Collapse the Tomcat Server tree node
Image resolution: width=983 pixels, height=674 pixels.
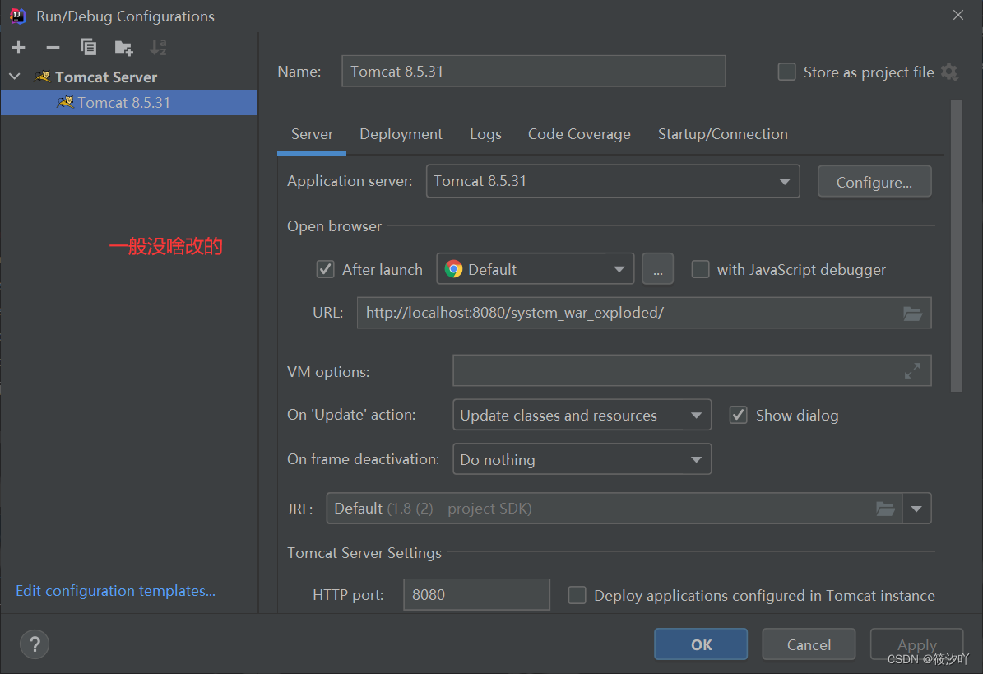[15, 77]
